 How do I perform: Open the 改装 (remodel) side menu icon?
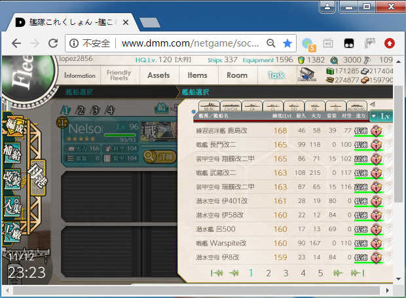[x=12, y=179]
